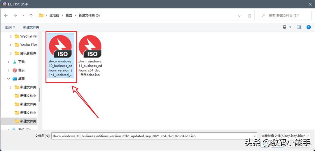This screenshot has width=315, height=151.
Task: Collapse the 桌面 tree node
Action: 8,79
